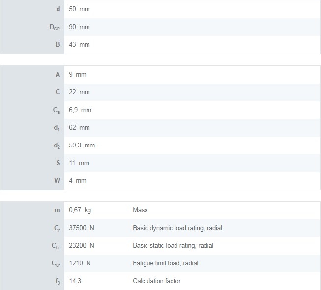Select the 37500 N value

(82, 228)
